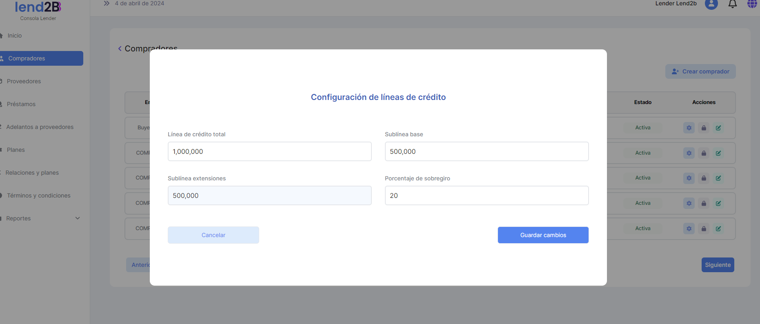The image size is (760, 324).
Task: Select Términos y condiciones in sidebar
Action: [39, 195]
